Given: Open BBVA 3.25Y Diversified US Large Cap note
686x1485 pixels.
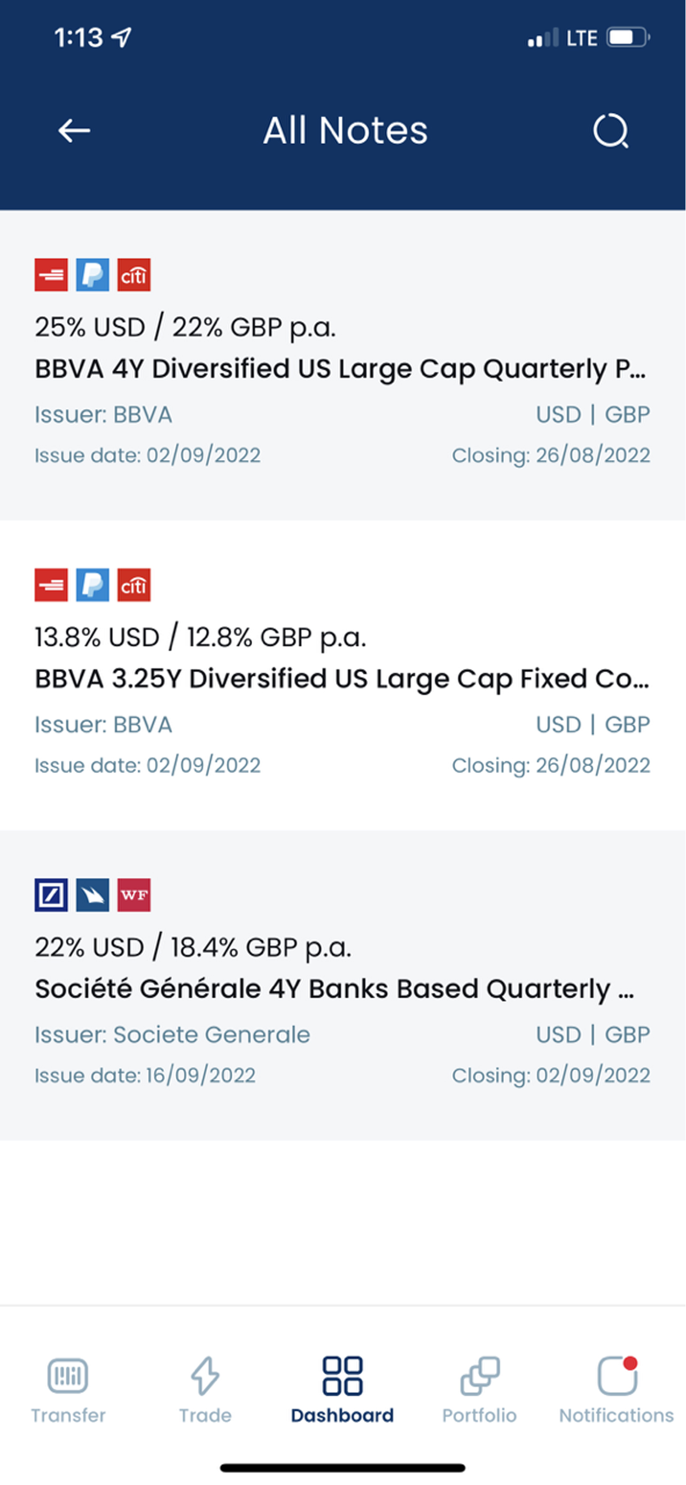Looking at the screenshot, I should 342,675.
